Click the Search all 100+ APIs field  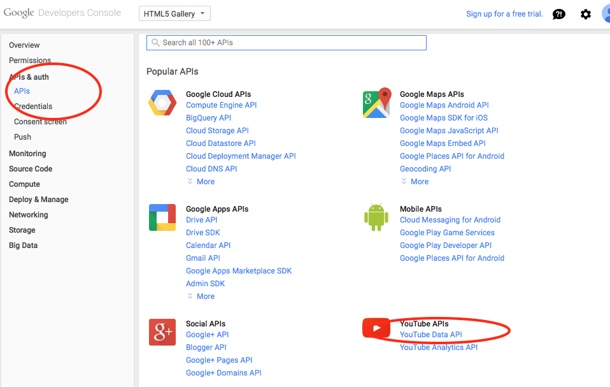tap(287, 43)
